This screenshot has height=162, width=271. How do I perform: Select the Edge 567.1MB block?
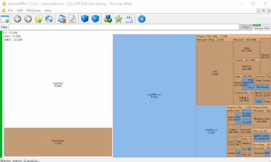tap(246, 49)
